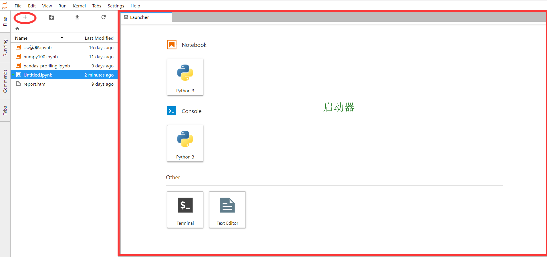Click the orange Notebook section icon

click(x=172, y=45)
